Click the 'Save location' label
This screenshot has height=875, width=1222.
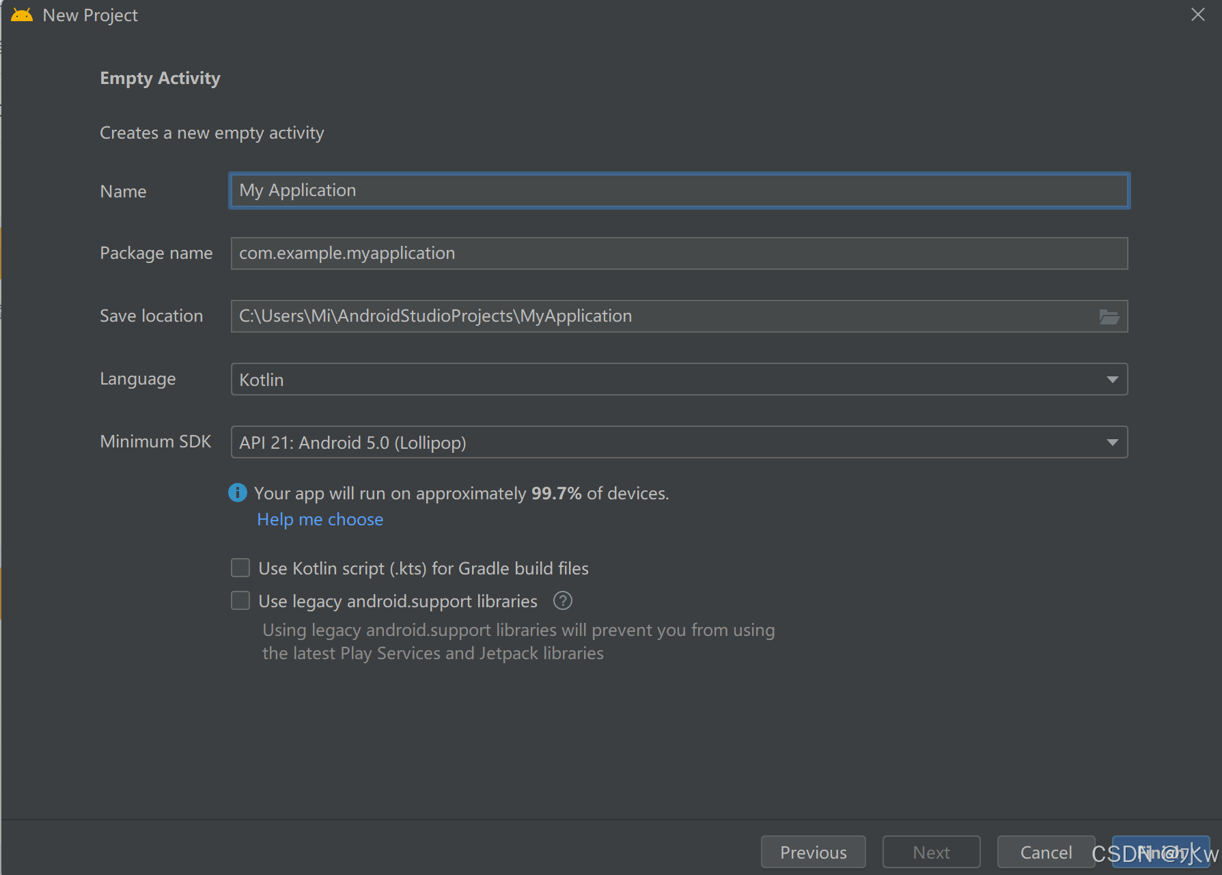[151, 316]
